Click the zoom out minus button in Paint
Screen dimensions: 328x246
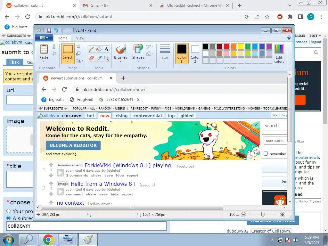pos(243,214)
